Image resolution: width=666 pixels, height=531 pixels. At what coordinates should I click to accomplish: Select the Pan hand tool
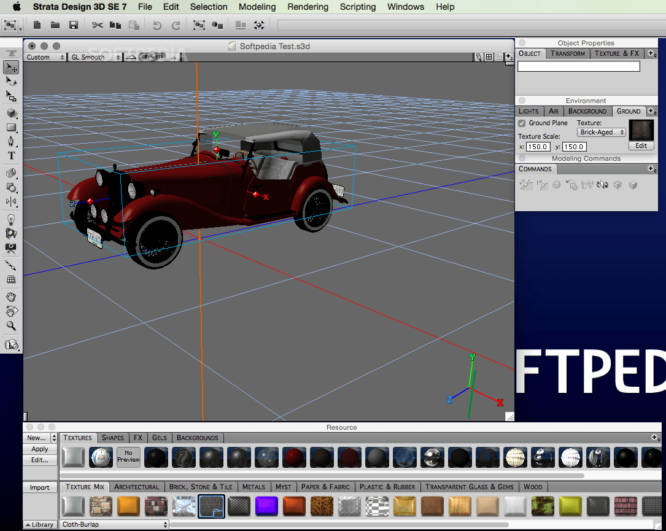[11, 297]
